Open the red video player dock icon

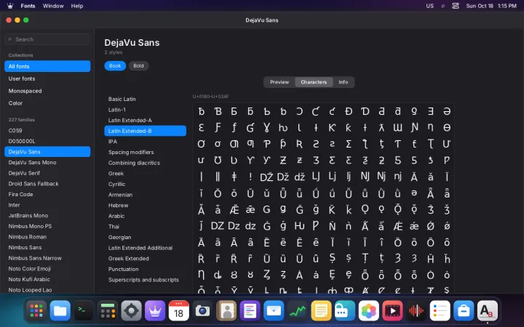[392, 311]
